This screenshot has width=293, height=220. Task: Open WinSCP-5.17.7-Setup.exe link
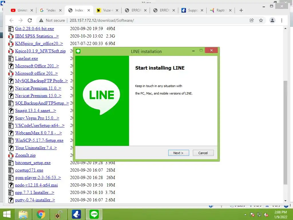tap(39, 140)
